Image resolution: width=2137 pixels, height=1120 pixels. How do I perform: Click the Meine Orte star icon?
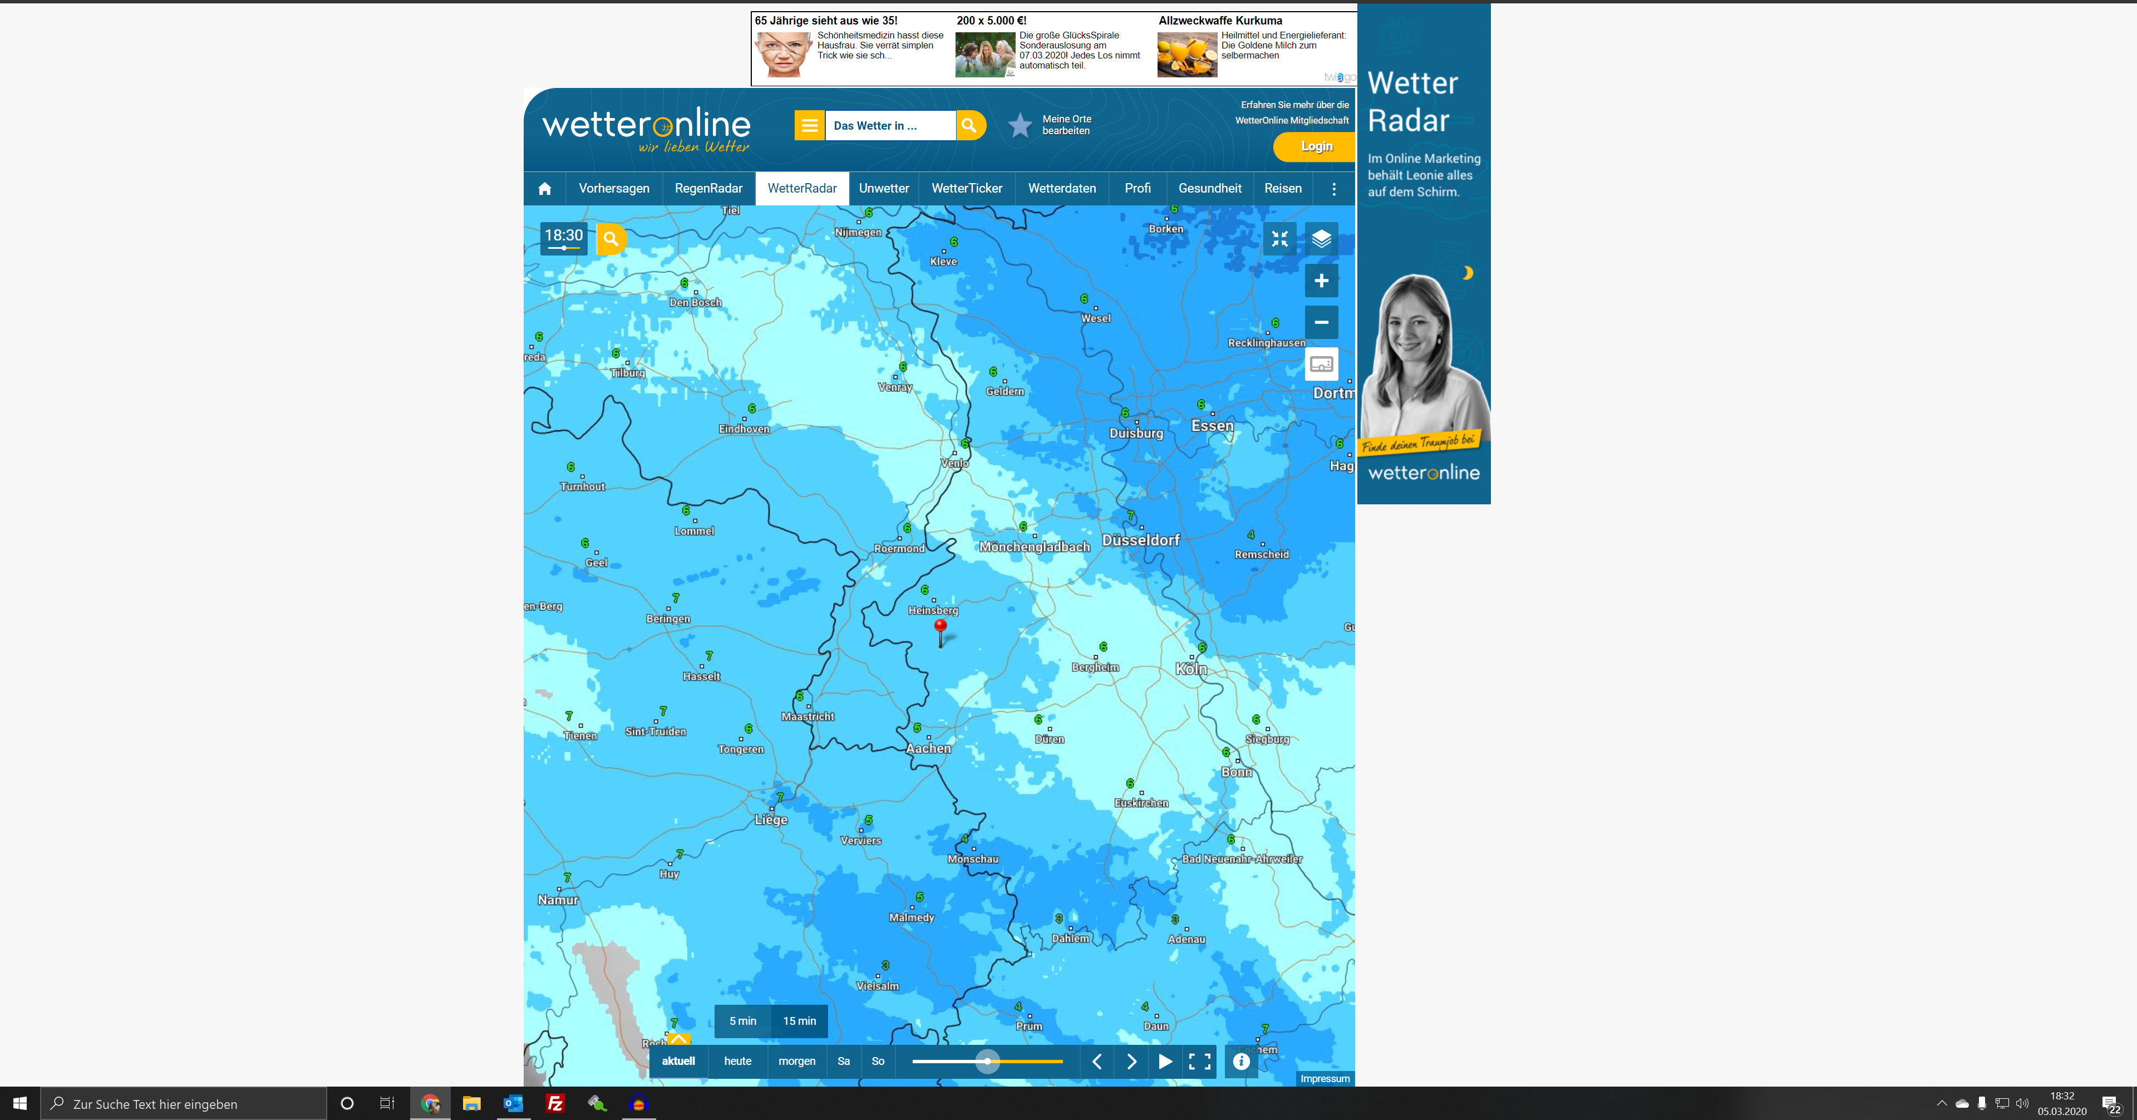click(x=1020, y=125)
